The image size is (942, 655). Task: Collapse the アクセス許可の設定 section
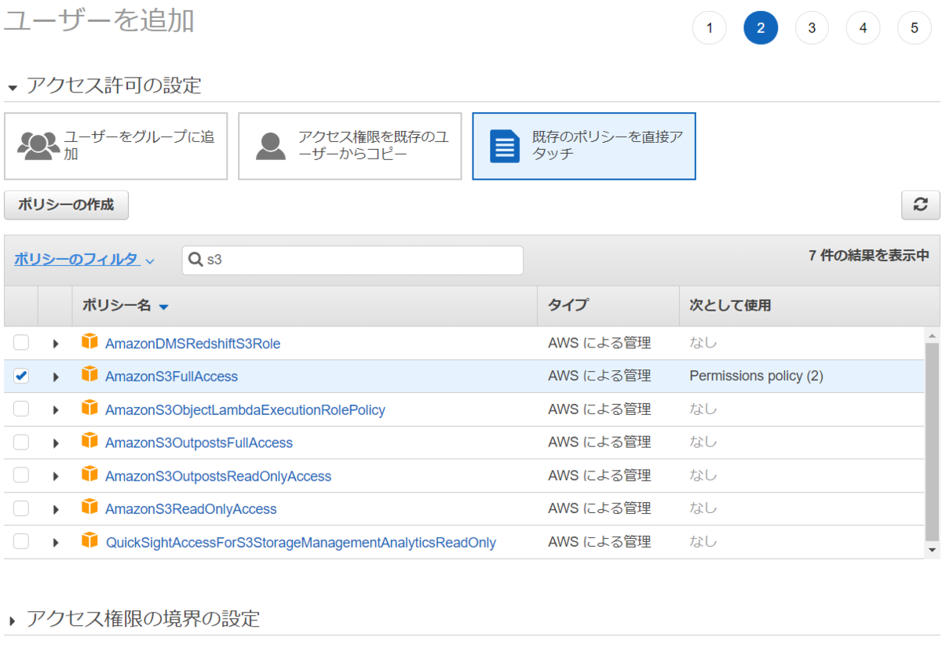pyautogui.click(x=13, y=87)
